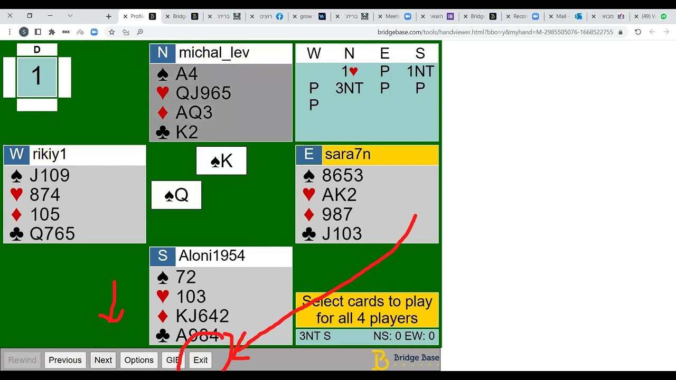Screen dimensions: 676x380
Task: Click East player name sara7n
Action: [348, 154]
